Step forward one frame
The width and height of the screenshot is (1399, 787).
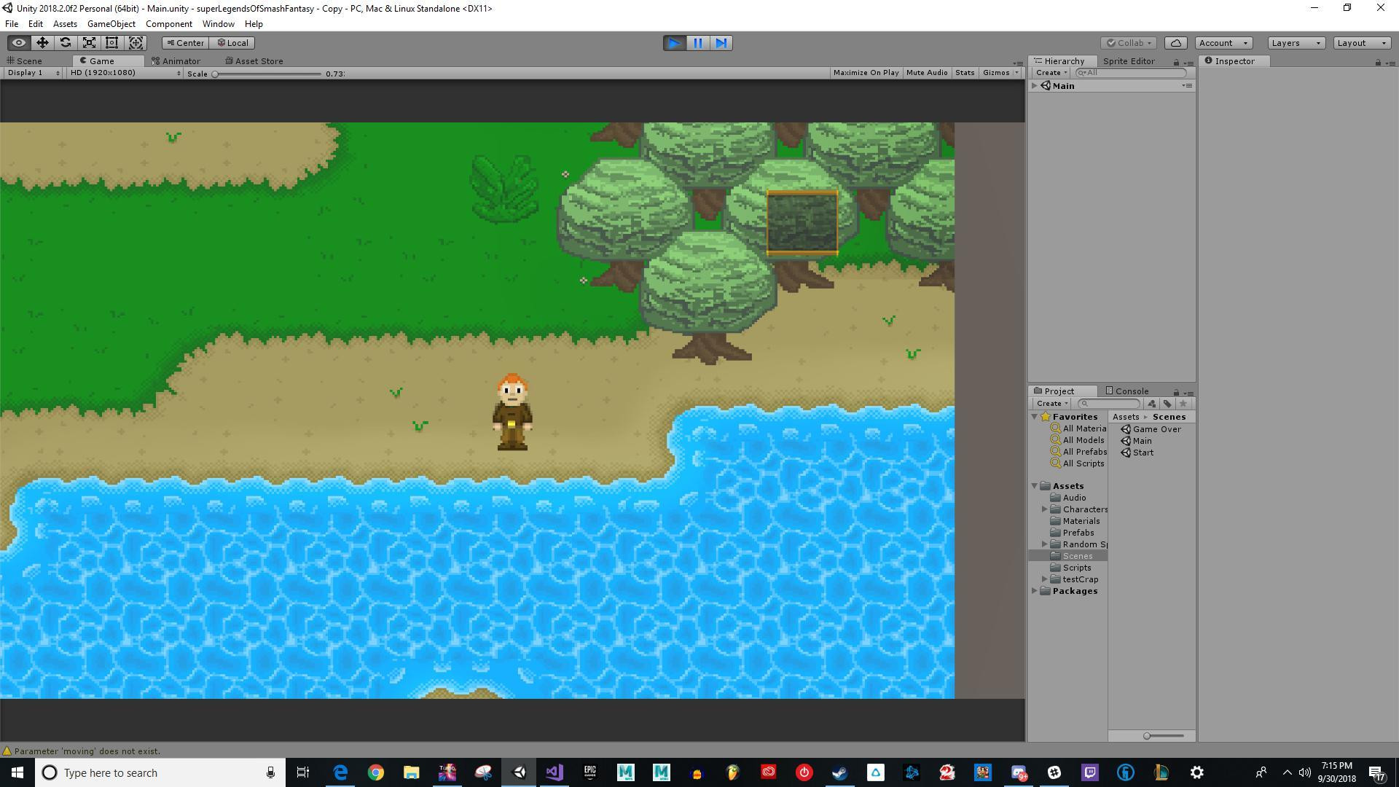pyautogui.click(x=721, y=43)
